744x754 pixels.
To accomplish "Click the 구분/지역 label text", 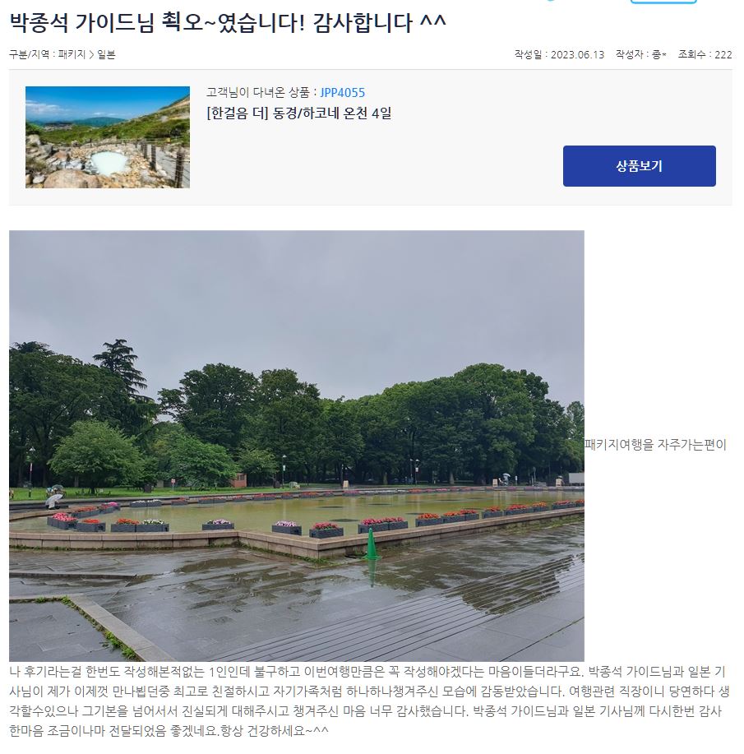I will click(x=29, y=54).
